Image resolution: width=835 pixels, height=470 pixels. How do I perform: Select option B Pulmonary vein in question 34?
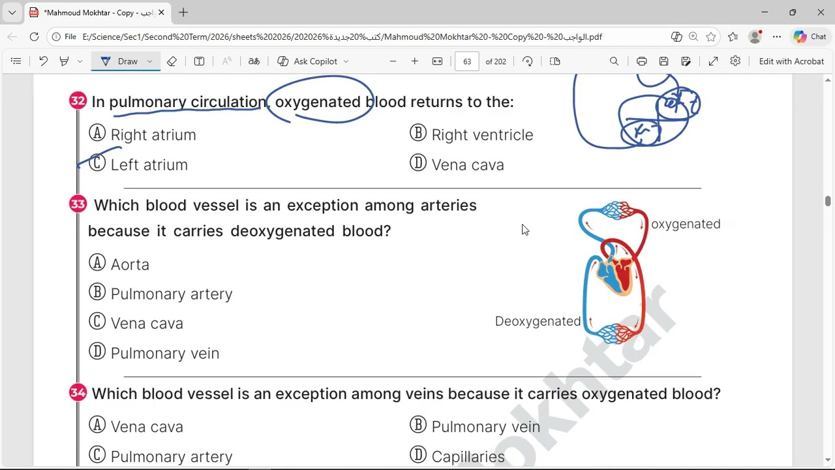click(x=475, y=426)
